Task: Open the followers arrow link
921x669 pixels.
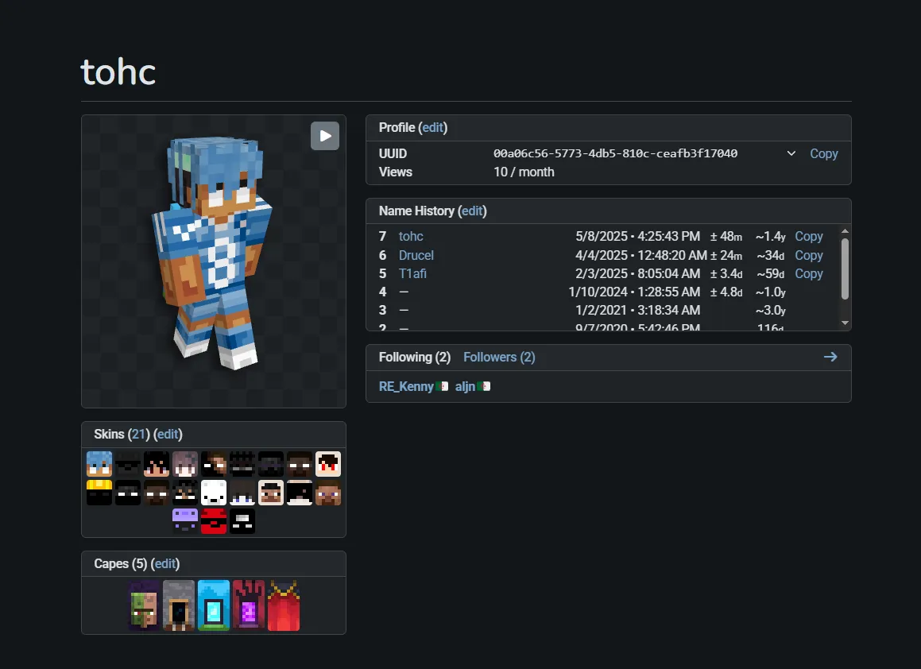Action: [x=830, y=357]
